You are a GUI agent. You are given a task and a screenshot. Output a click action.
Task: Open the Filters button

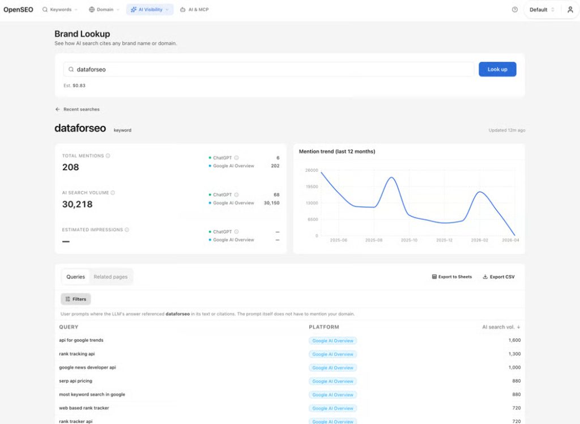75,299
